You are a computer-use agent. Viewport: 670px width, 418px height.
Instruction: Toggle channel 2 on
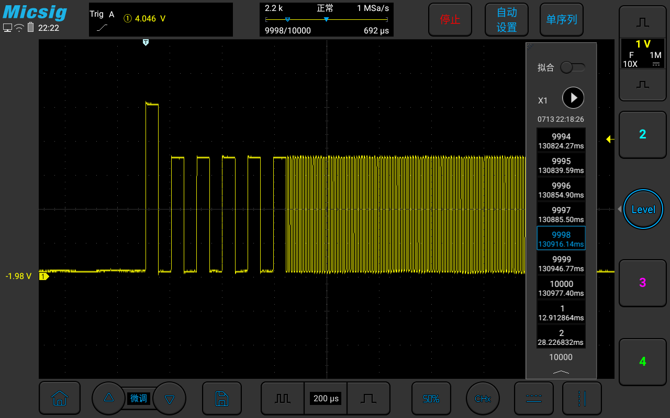click(x=642, y=134)
